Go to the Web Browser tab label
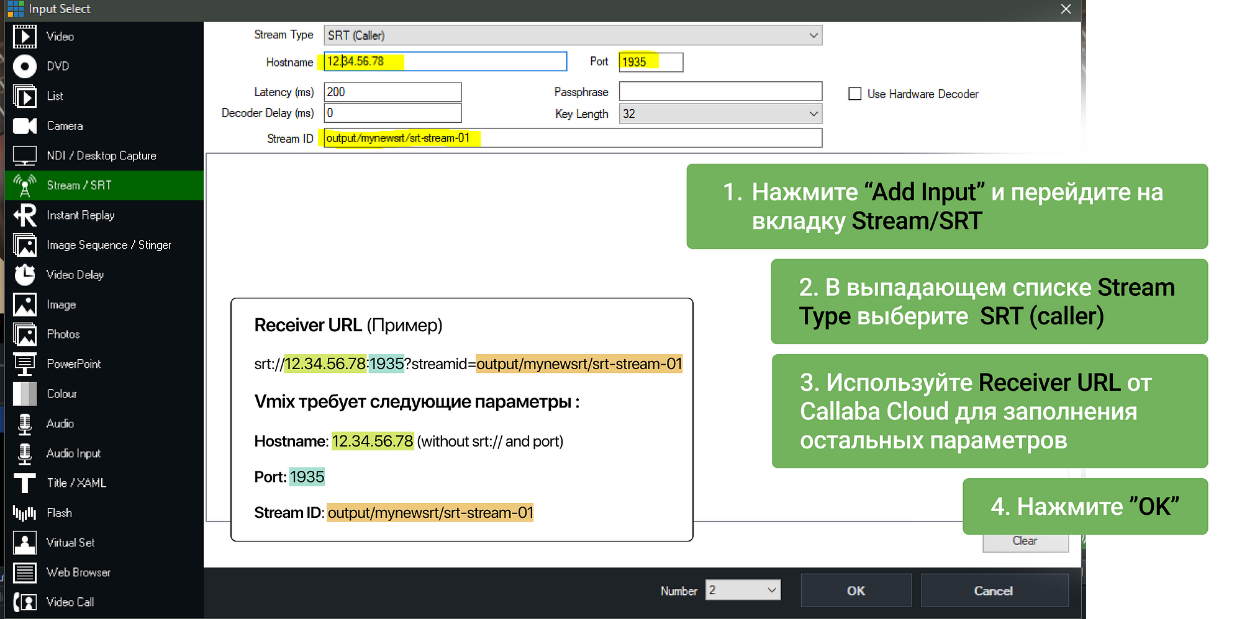Viewport: 1242px width, 619px height. [78, 572]
